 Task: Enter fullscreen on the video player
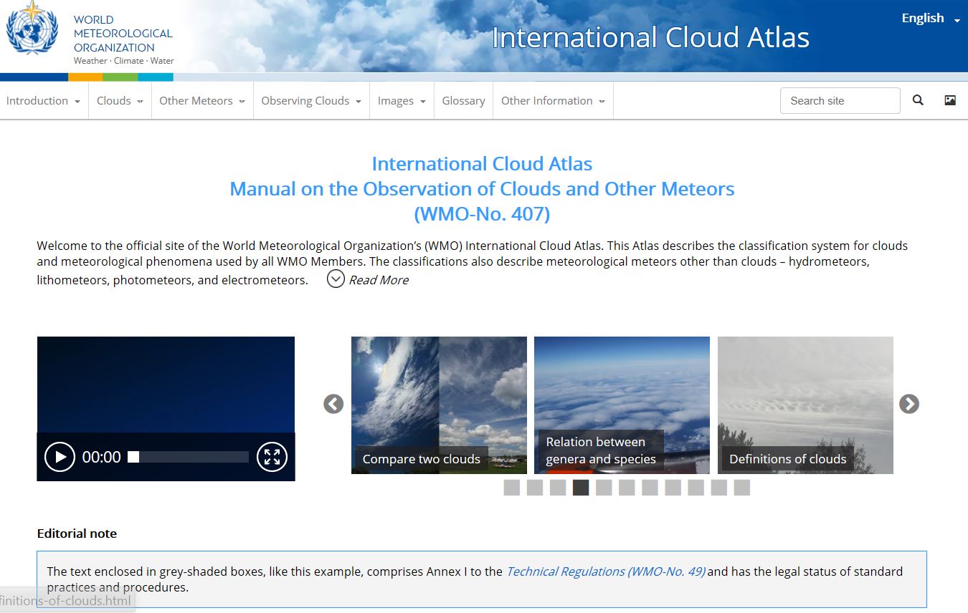(x=272, y=457)
